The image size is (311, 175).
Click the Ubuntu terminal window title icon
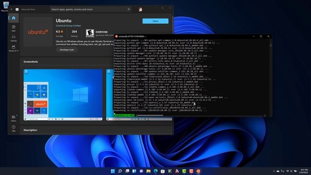point(117,36)
